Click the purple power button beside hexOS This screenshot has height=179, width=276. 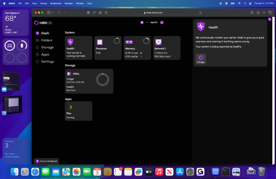162,23
